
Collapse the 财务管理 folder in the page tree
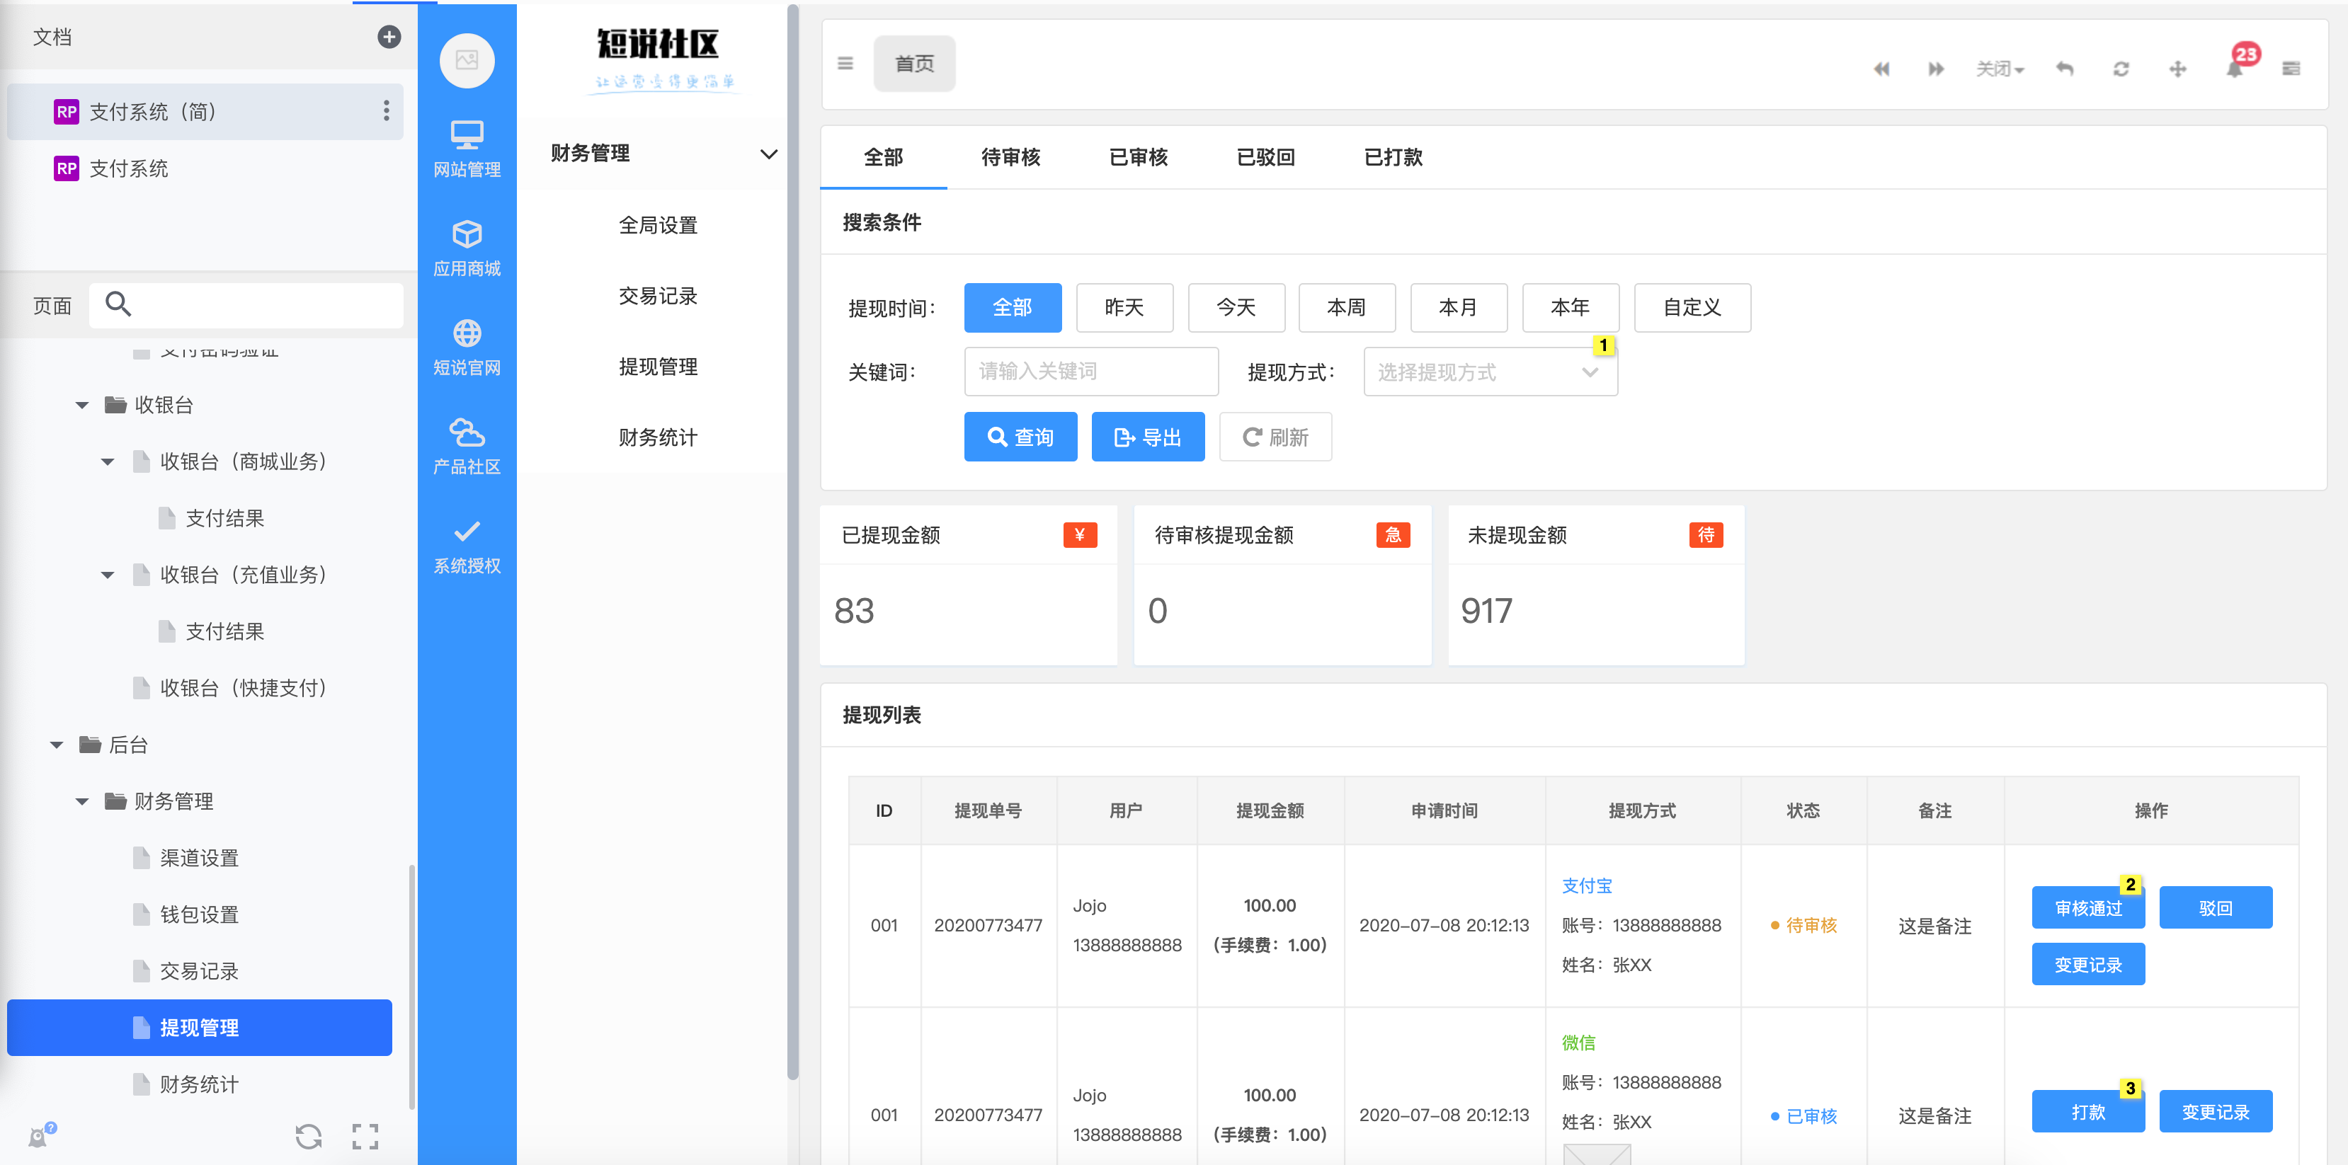pos(82,802)
